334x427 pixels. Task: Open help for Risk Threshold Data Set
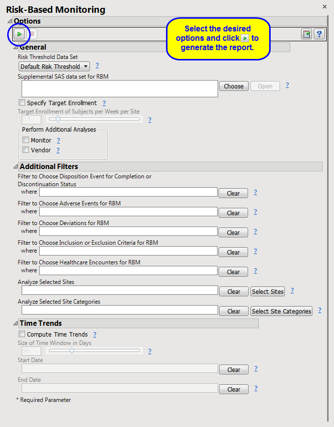[x=97, y=65]
